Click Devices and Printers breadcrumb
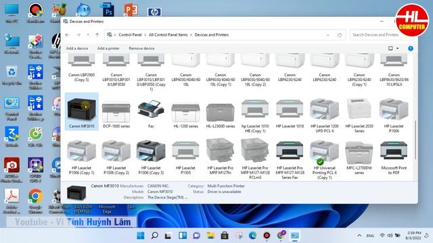433x243 pixels. (212, 35)
